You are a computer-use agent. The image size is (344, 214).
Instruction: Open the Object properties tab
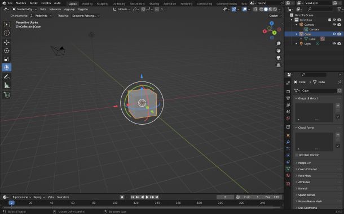[288, 135]
